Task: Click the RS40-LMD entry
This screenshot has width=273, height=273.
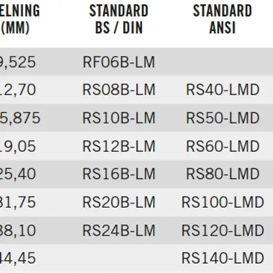Action: coord(223,90)
